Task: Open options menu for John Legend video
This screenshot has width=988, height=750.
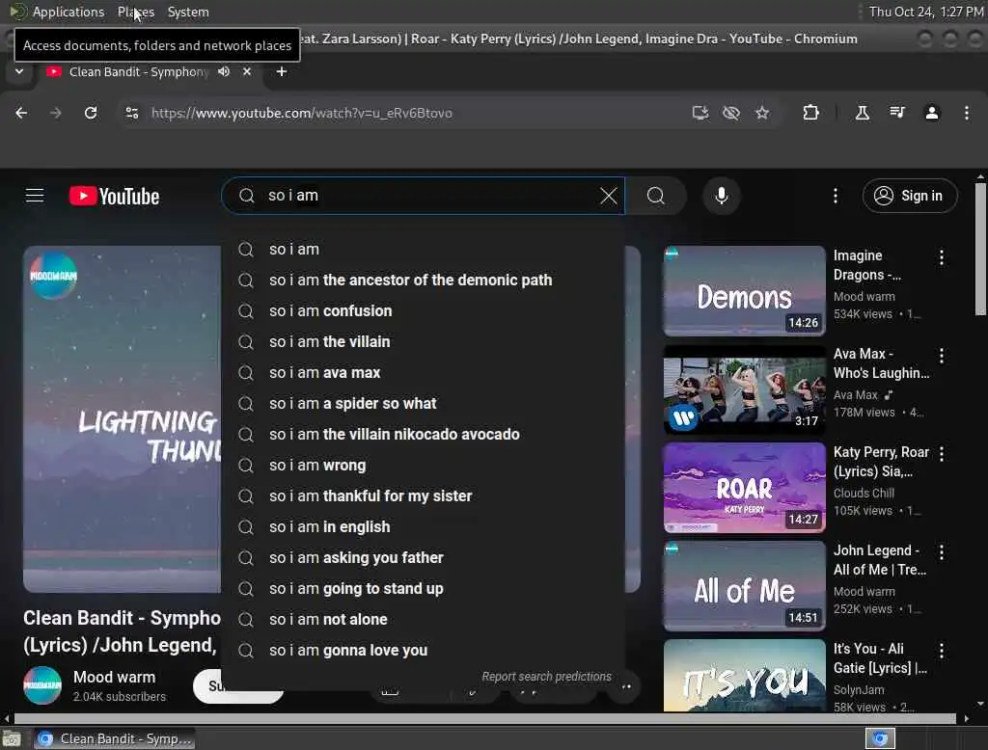Action: click(942, 552)
